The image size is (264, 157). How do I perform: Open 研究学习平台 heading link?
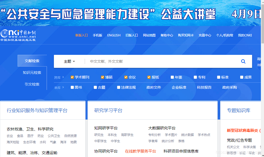(108, 110)
